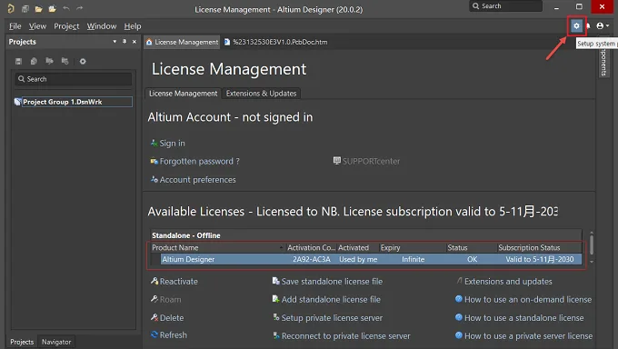Switch to Extensions & Updates tab

(x=261, y=94)
